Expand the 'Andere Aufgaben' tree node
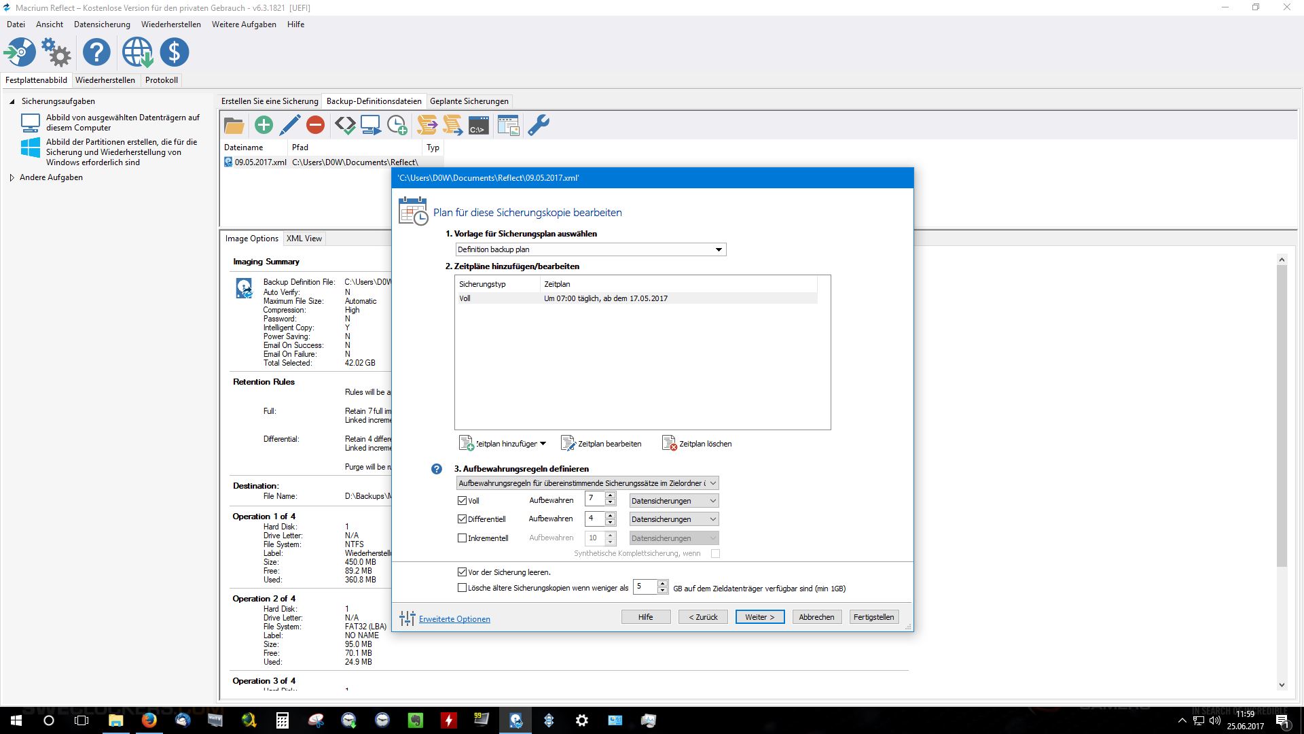Viewport: 1304px width, 734px height. pyautogui.click(x=12, y=178)
